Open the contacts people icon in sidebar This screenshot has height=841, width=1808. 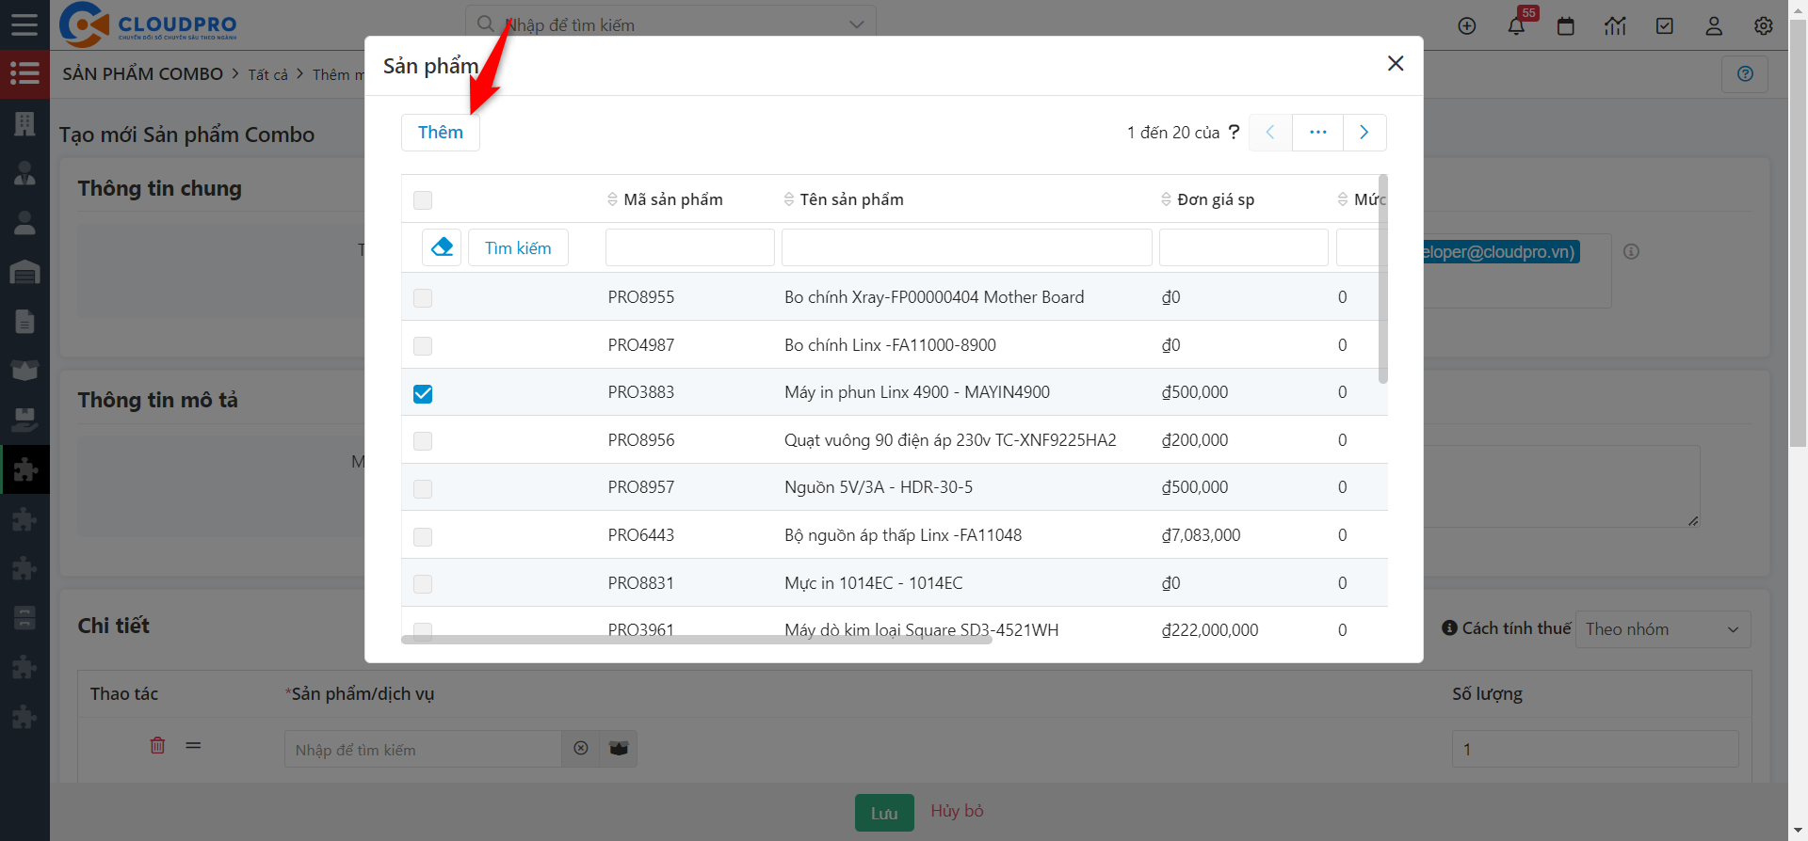(24, 173)
